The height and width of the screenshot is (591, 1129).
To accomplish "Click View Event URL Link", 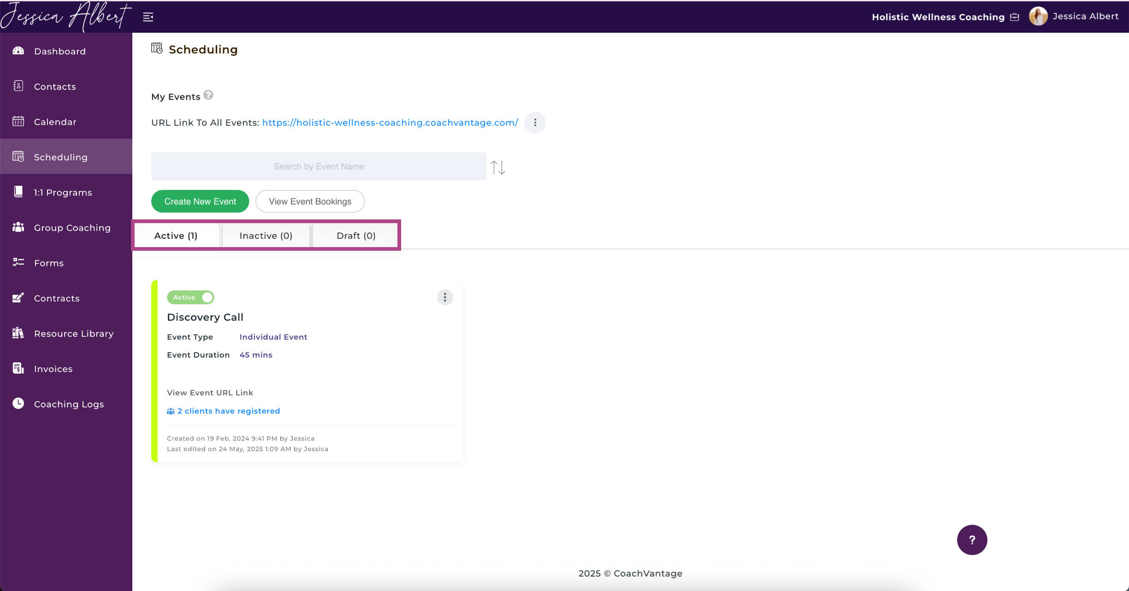I will click(210, 393).
